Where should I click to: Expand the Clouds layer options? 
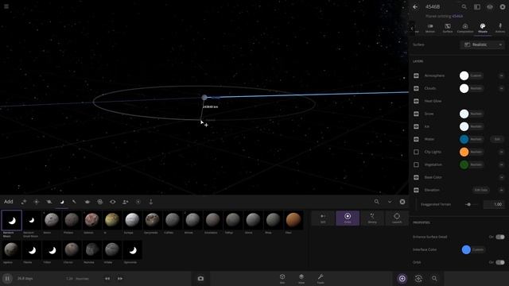[502, 88]
